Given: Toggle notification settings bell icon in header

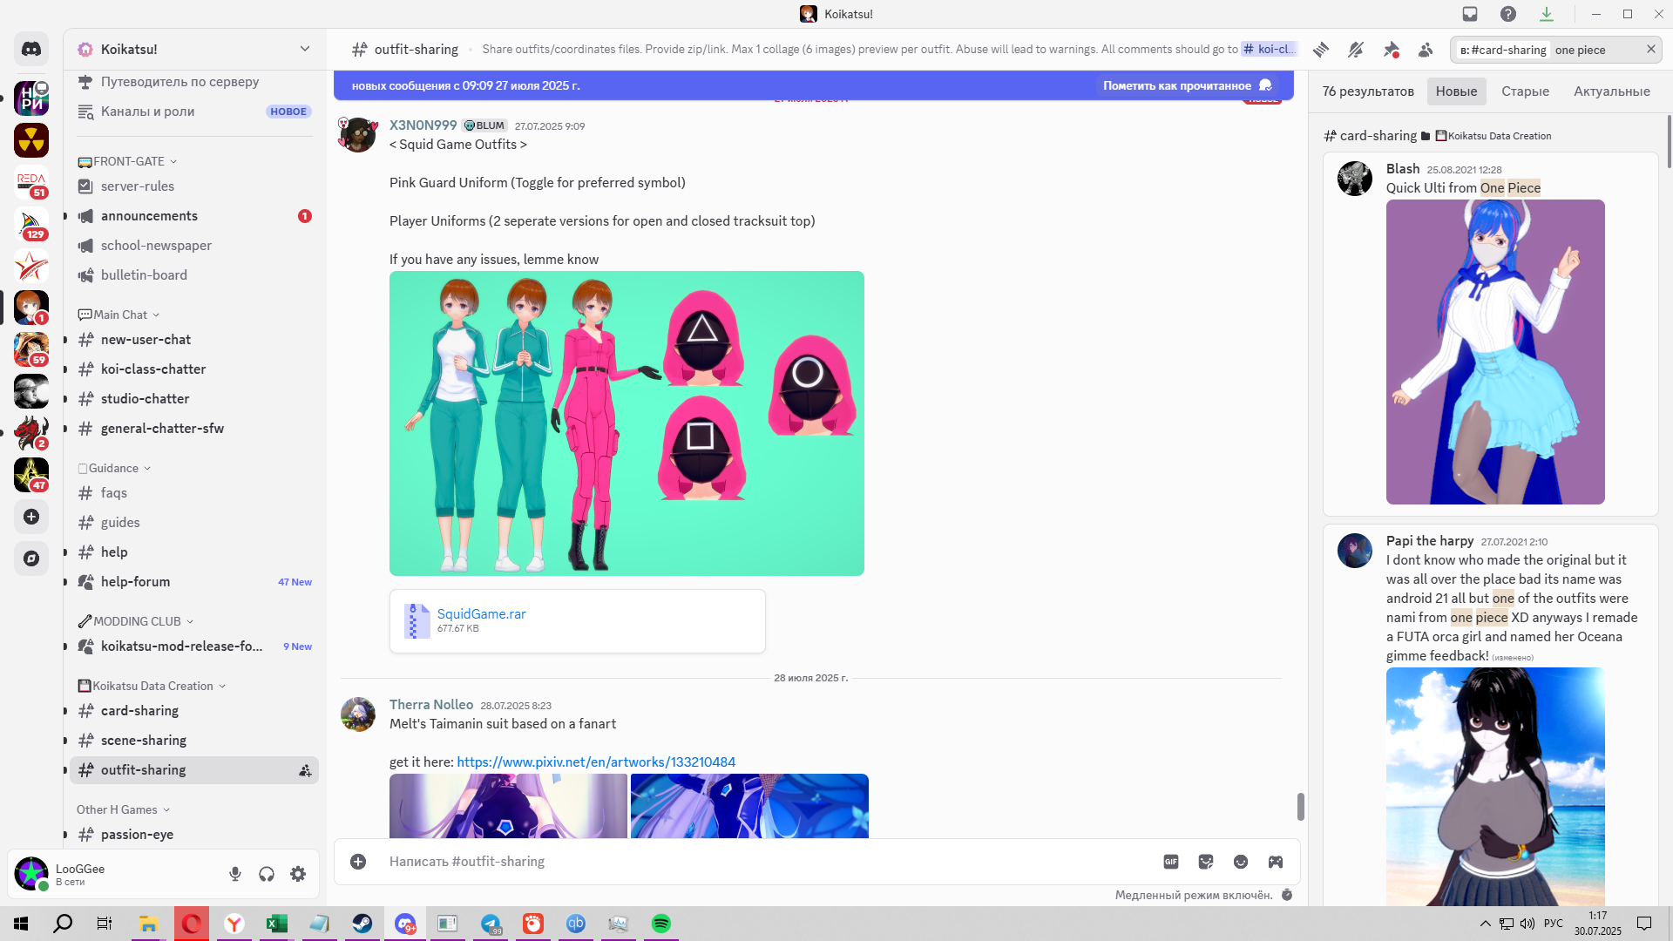Looking at the screenshot, I should (1356, 50).
